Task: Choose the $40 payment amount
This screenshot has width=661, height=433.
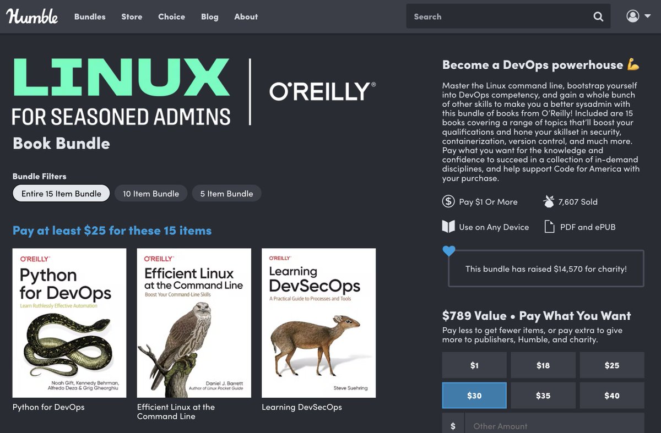Action: pos(612,396)
